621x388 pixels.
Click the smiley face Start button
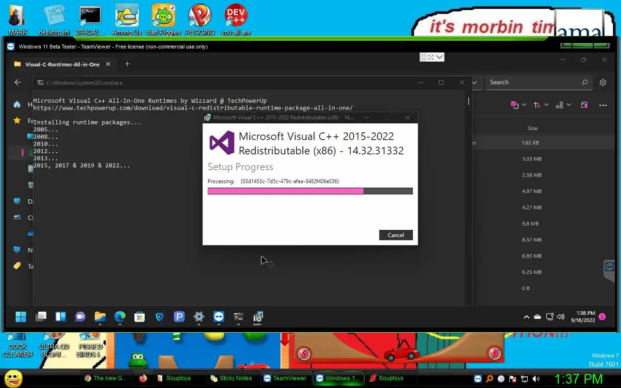[x=13, y=378]
